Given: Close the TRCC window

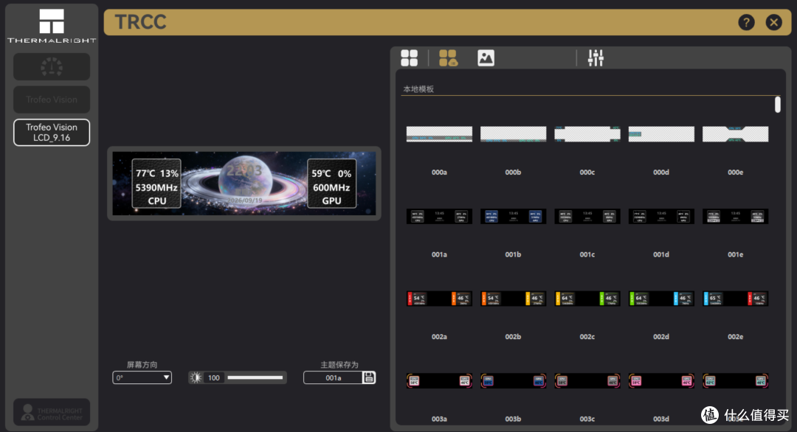Looking at the screenshot, I should pyautogui.click(x=773, y=22).
